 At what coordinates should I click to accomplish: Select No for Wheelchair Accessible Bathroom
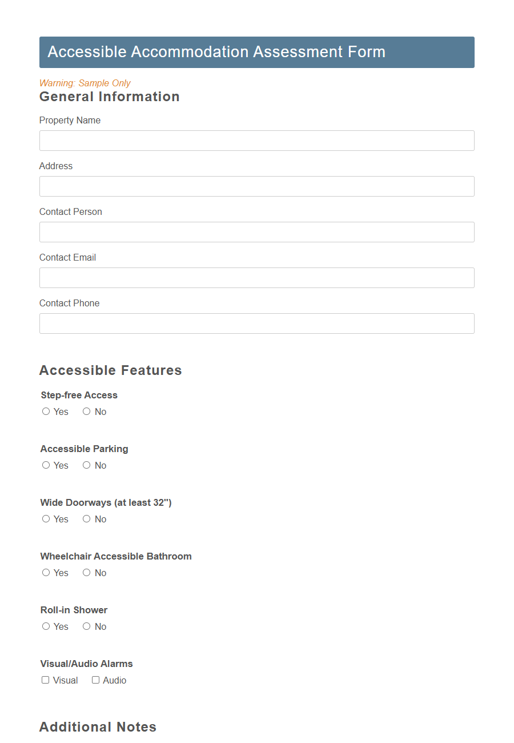[86, 572]
